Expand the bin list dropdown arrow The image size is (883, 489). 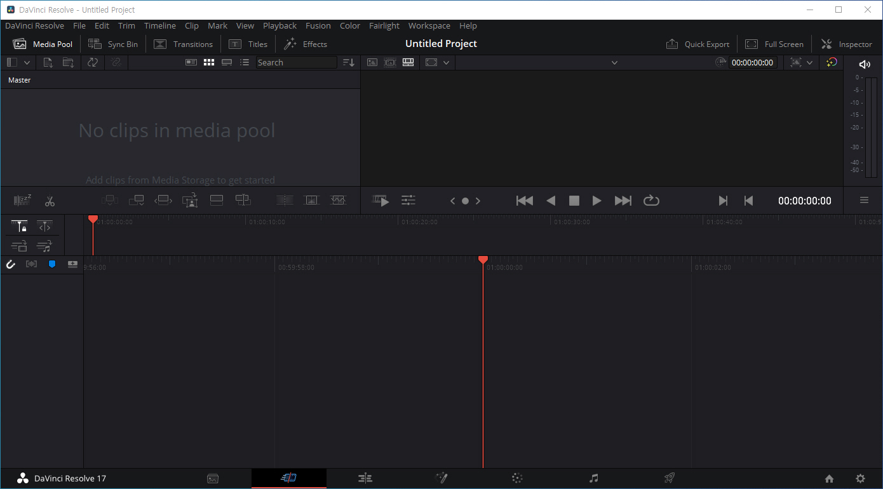click(x=27, y=62)
